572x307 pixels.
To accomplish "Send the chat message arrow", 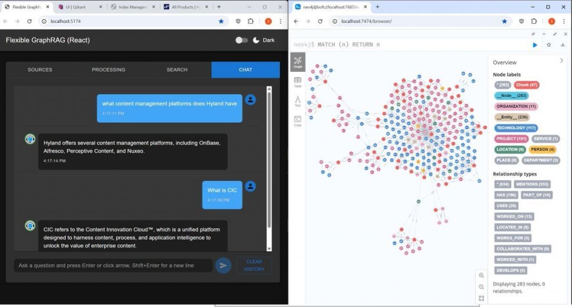I will click(223, 265).
